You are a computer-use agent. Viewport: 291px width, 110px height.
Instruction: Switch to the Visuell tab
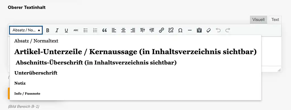click(x=258, y=20)
